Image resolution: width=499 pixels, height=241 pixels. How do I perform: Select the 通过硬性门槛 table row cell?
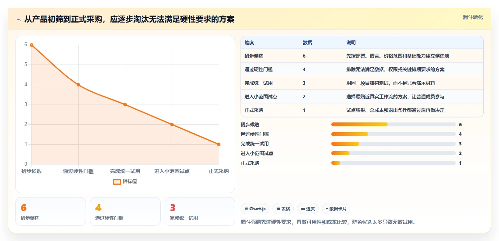[x=258, y=70]
